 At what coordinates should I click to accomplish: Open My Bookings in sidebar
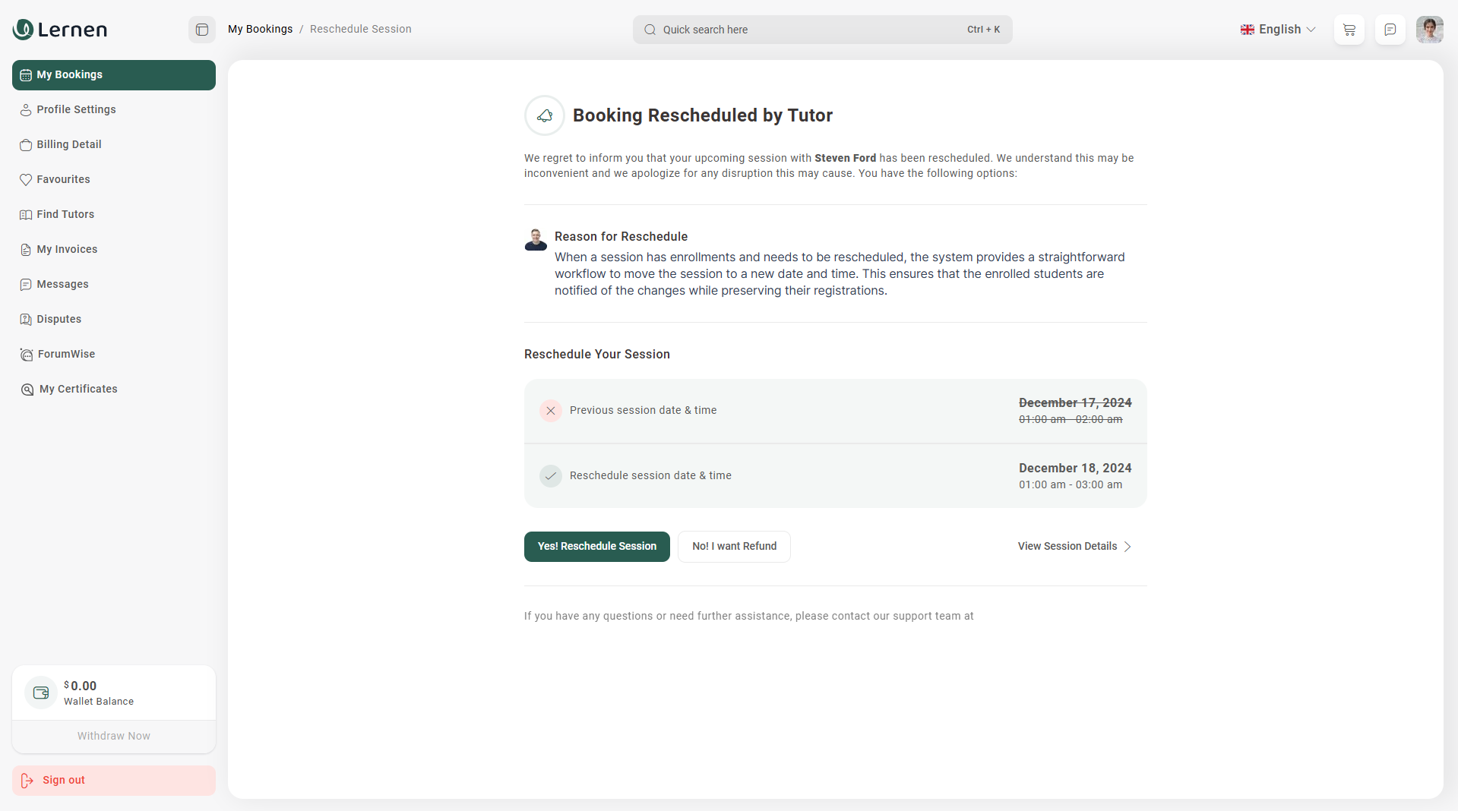click(x=114, y=75)
